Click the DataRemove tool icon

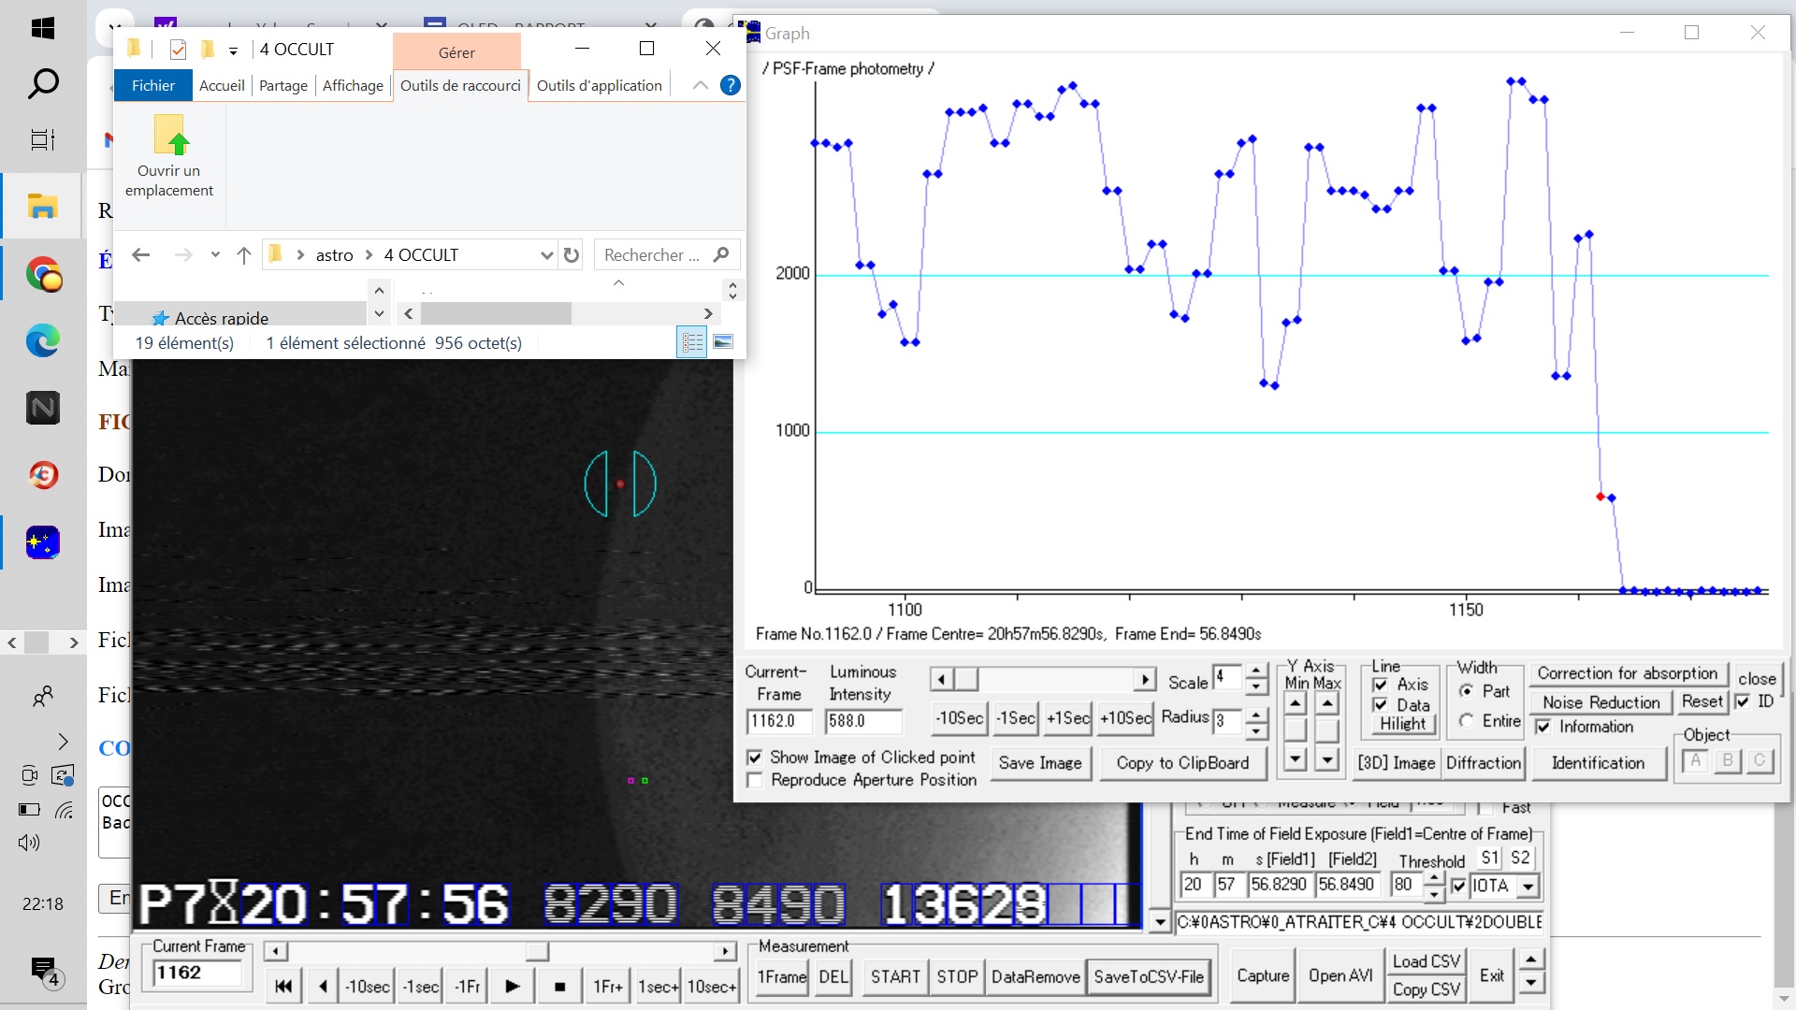tap(1034, 975)
